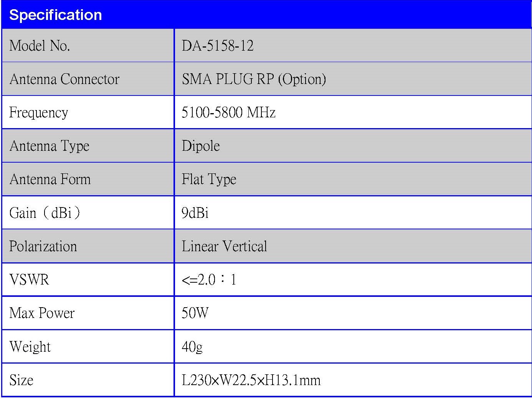The height and width of the screenshot is (410, 532).
Task: Click the SMA PLUG RP (Option) value
Action: [x=254, y=79]
